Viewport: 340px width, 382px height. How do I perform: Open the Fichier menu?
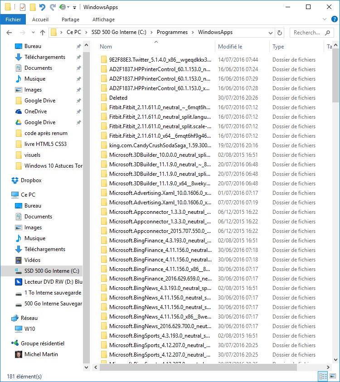coord(13,19)
